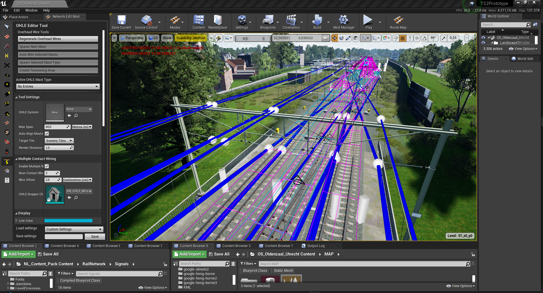
Task: Expand the Line Color property
Action: tap(16, 221)
